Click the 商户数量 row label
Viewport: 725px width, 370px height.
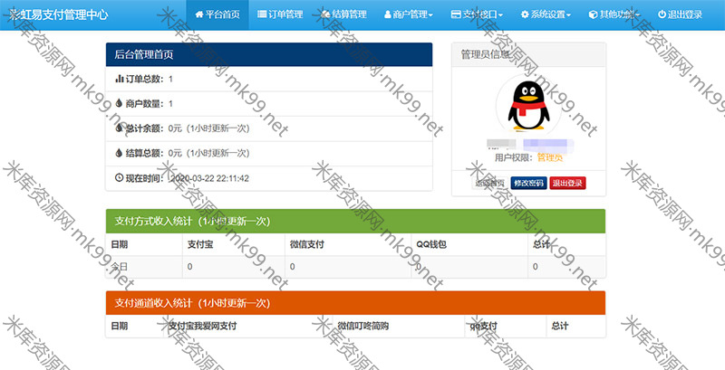coord(145,104)
